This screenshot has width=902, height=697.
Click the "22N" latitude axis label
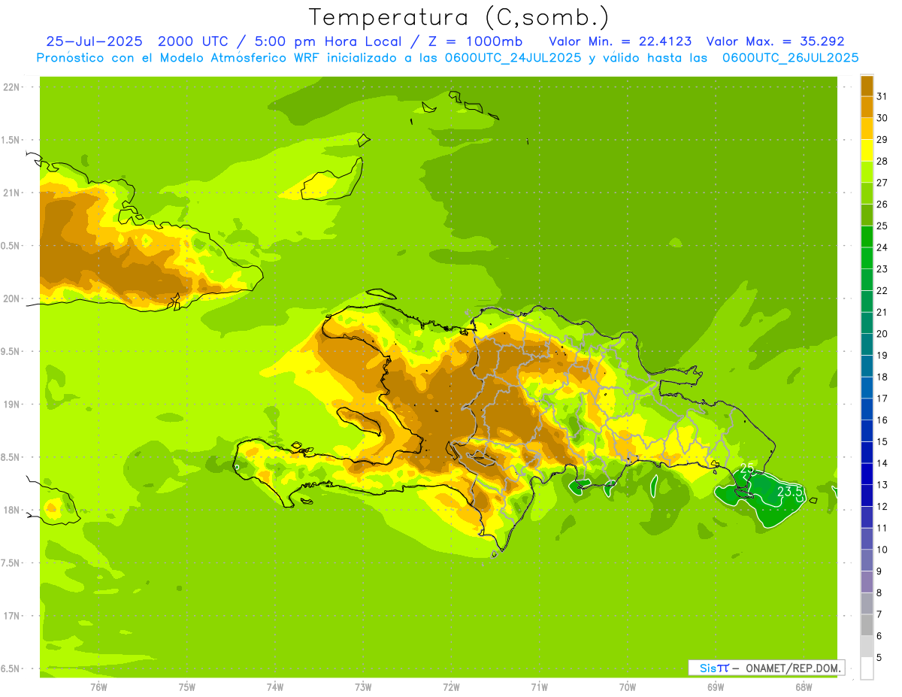pyautogui.click(x=11, y=87)
